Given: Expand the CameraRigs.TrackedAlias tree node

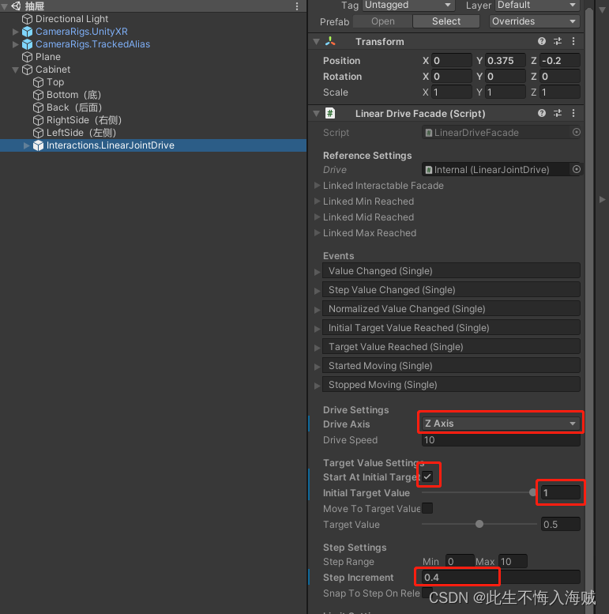Looking at the screenshot, I should point(16,44).
